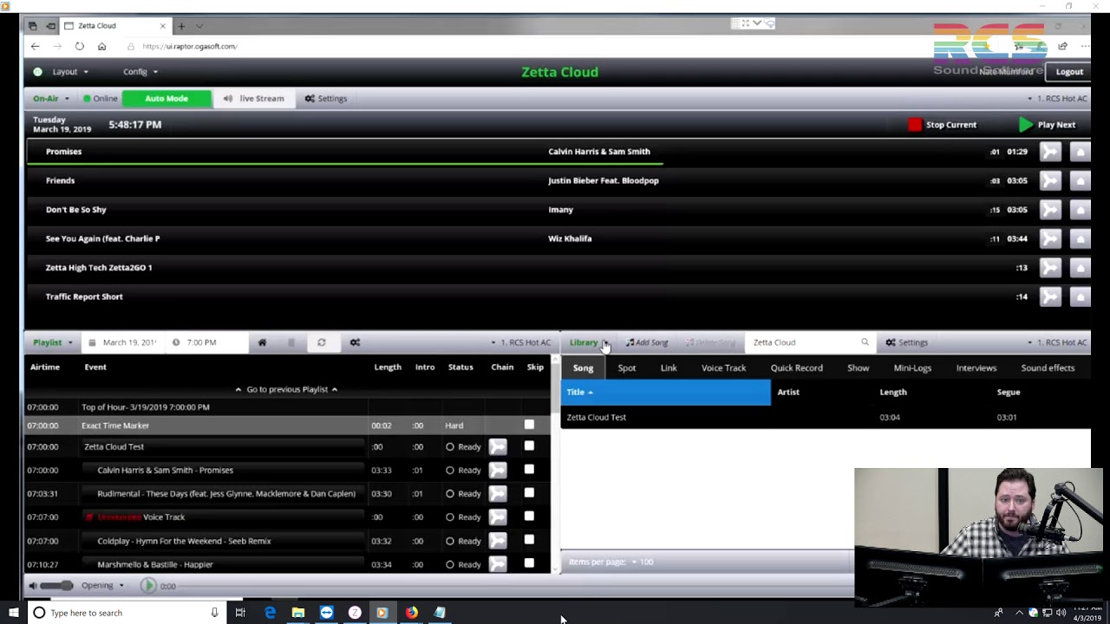Viewport: 1110px width, 624px height.
Task: Tick Skip checkbox for Rudimental These Days
Action: 529,493
